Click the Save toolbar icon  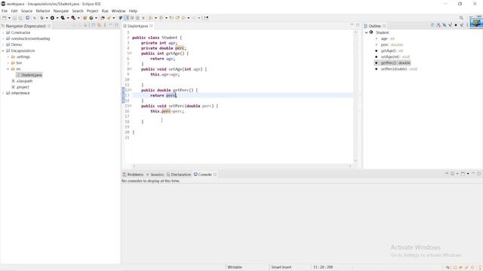(14, 18)
